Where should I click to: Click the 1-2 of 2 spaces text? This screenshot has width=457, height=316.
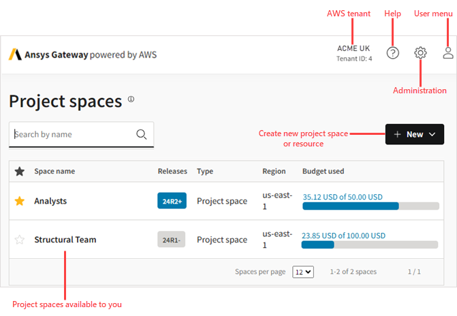pyautogui.click(x=353, y=272)
